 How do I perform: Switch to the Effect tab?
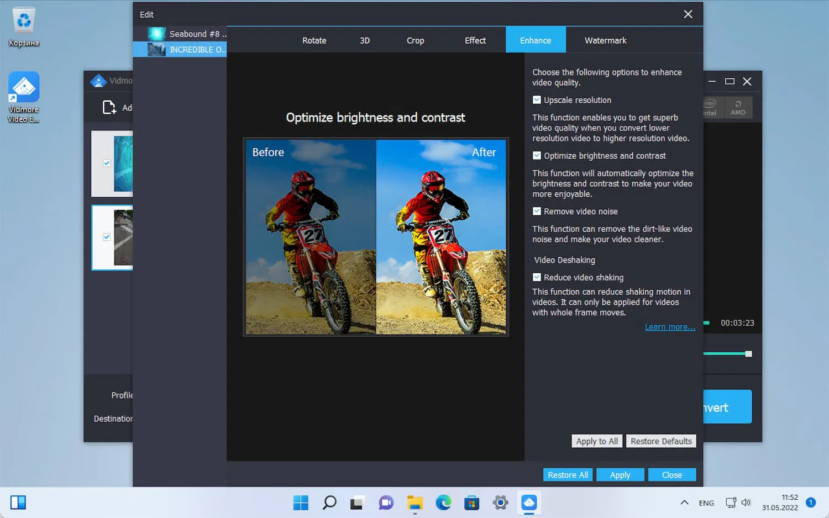click(475, 40)
